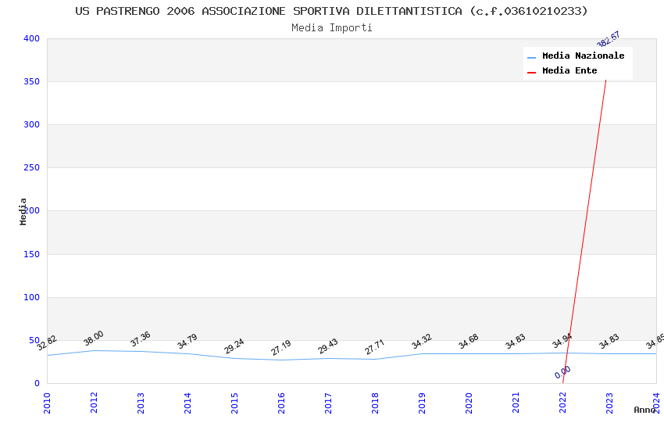Select the 382.67 data label
Image resolution: width=664 pixels, height=430 pixels.
(608, 39)
